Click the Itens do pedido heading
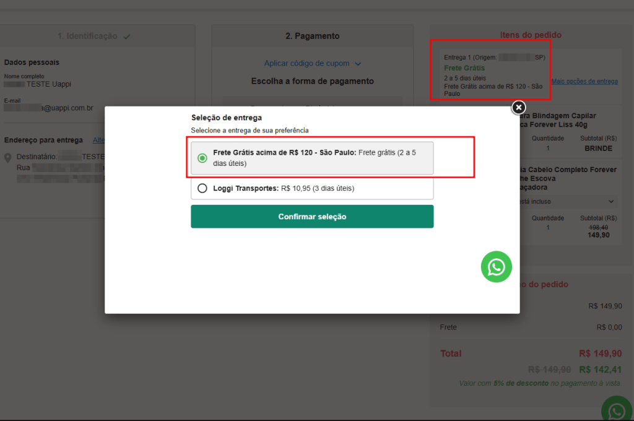The height and width of the screenshot is (421, 634). (x=531, y=35)
